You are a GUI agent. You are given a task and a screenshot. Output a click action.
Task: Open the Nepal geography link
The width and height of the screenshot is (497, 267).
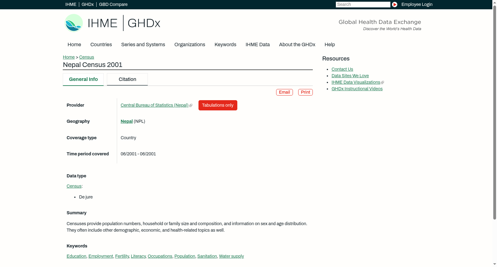[x=126, y=121]
